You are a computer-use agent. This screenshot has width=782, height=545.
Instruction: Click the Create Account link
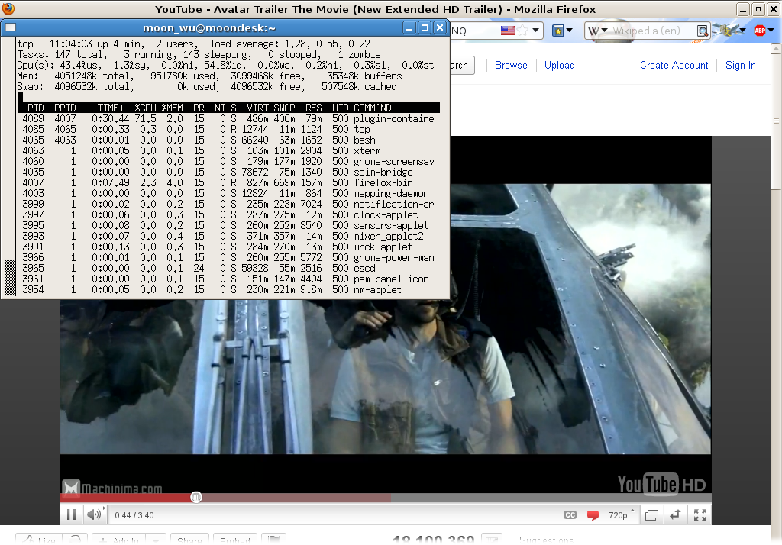coord(674,66)
